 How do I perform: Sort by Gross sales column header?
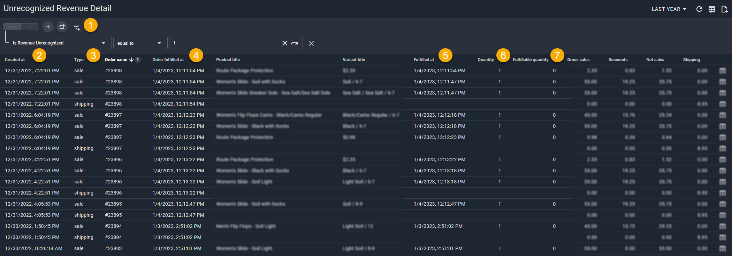(578, 60)
